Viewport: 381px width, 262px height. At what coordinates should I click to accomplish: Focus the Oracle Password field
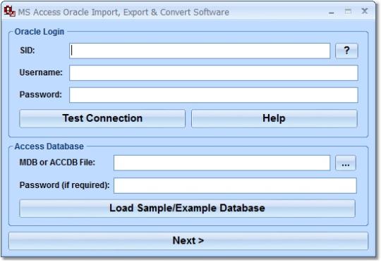pyautogui.click(x=214, y=95)
